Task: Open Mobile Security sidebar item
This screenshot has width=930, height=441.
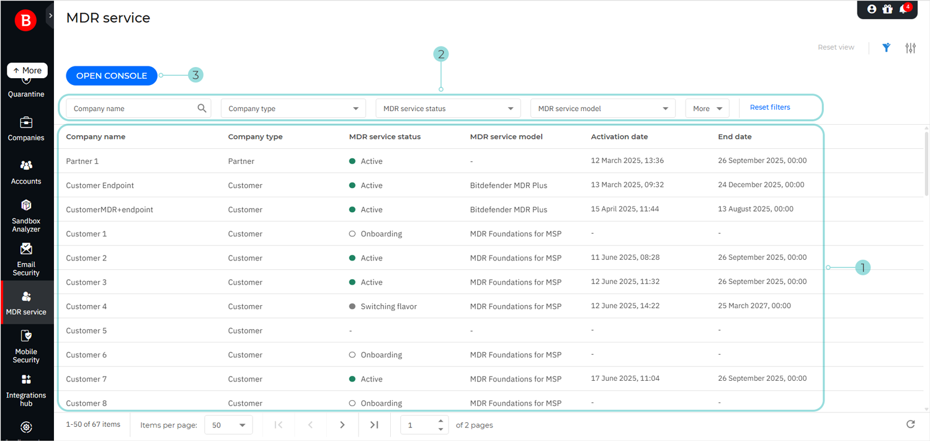Action: coord(26,345)
